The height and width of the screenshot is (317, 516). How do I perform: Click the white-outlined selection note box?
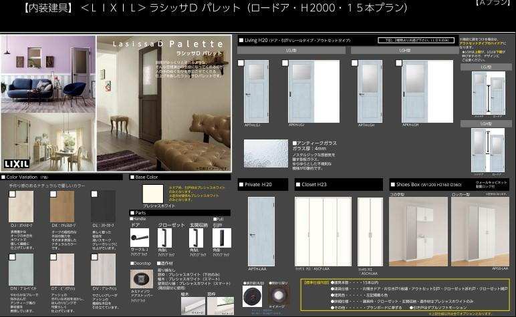pyautogui.click(x=416, y=41)
